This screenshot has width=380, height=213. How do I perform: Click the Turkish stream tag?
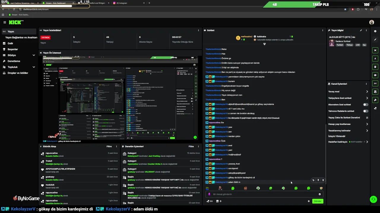coord(340,45)
